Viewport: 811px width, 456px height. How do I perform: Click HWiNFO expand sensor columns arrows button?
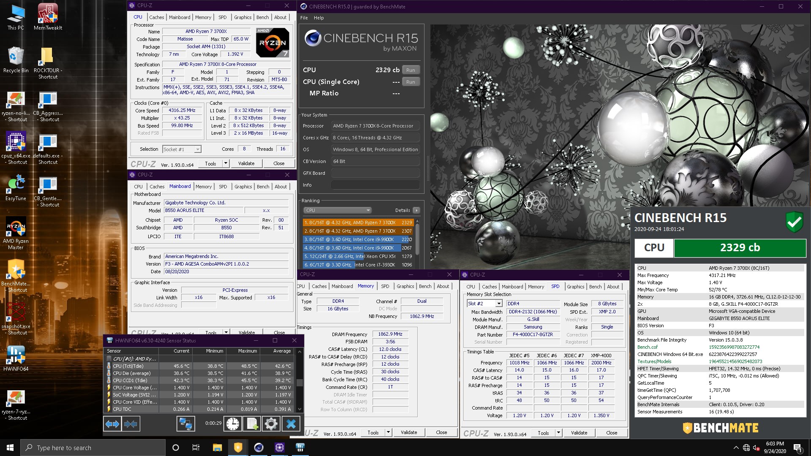tap(112, 423)
